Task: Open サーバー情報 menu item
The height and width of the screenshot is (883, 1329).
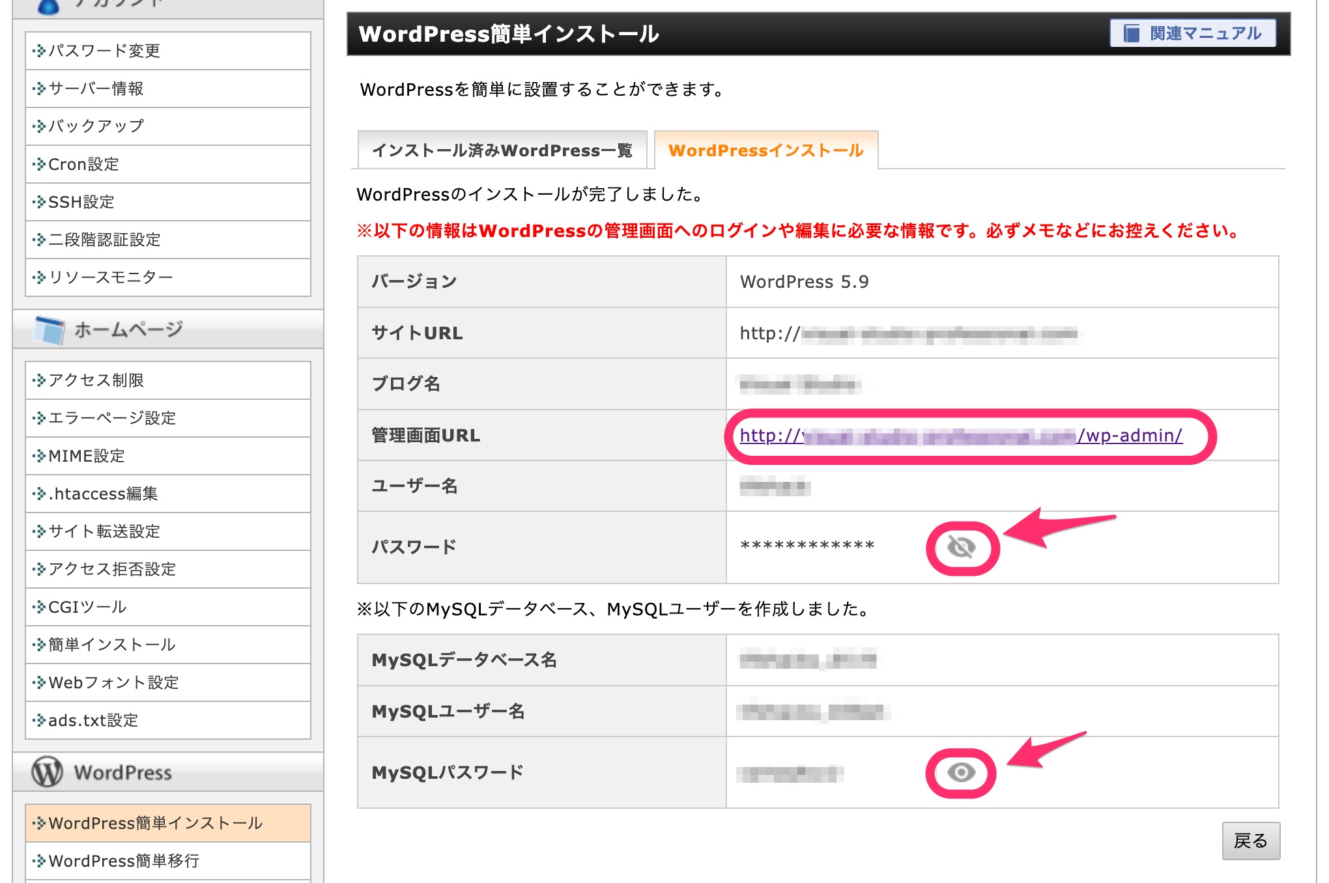Action: pos(168,89)
